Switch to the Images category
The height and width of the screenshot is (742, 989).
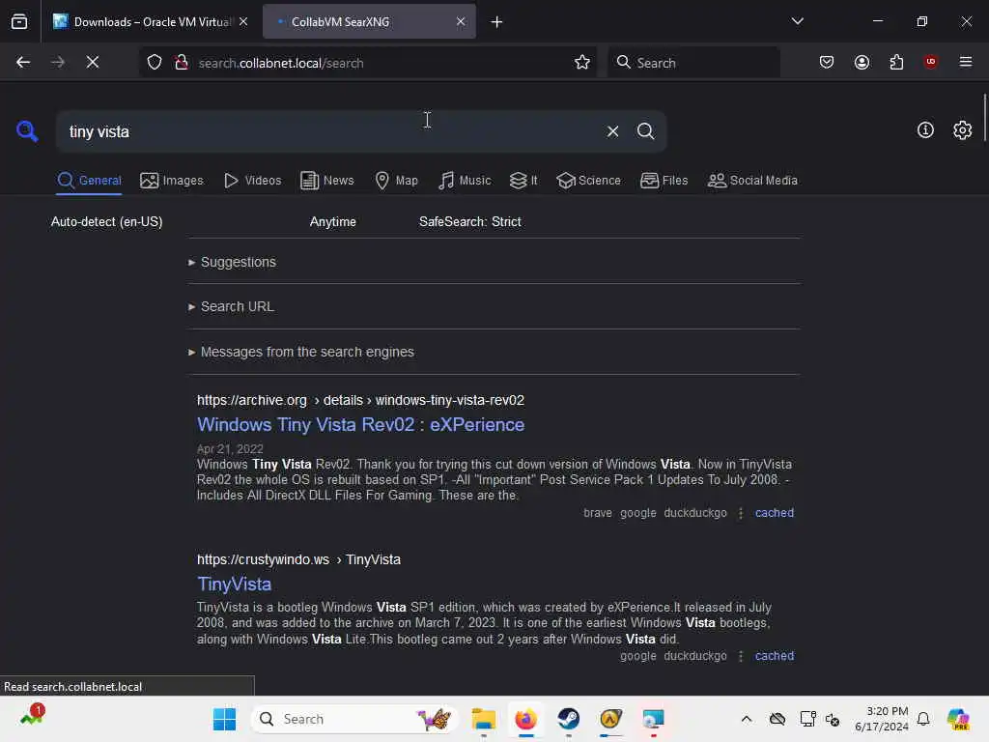pyautogui.click(x=172, y=181)
